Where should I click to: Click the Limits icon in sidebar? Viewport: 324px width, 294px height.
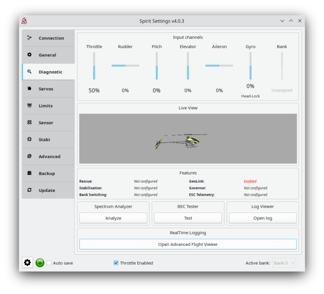[29, 106]
